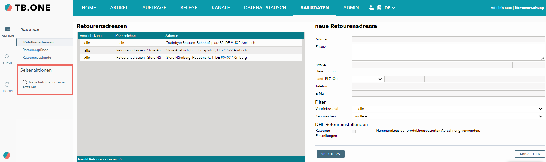Open the KANÄLE menu
This screenshot has width=546, height=162.
221,8
